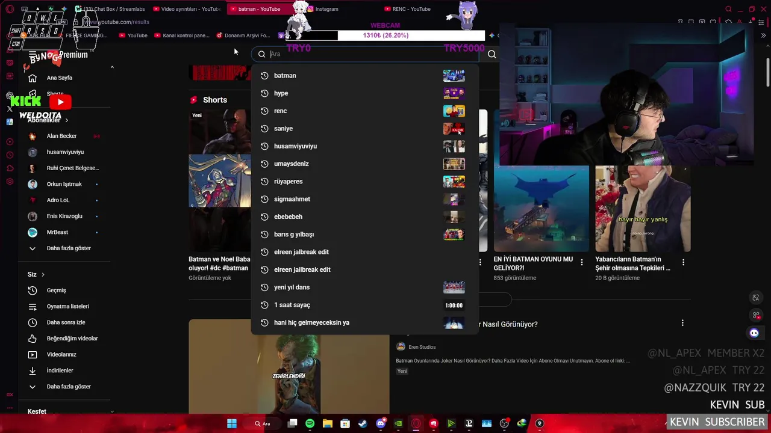
Task: Select the 'saniye' suggestion
Action: click(x=365, y=129)
